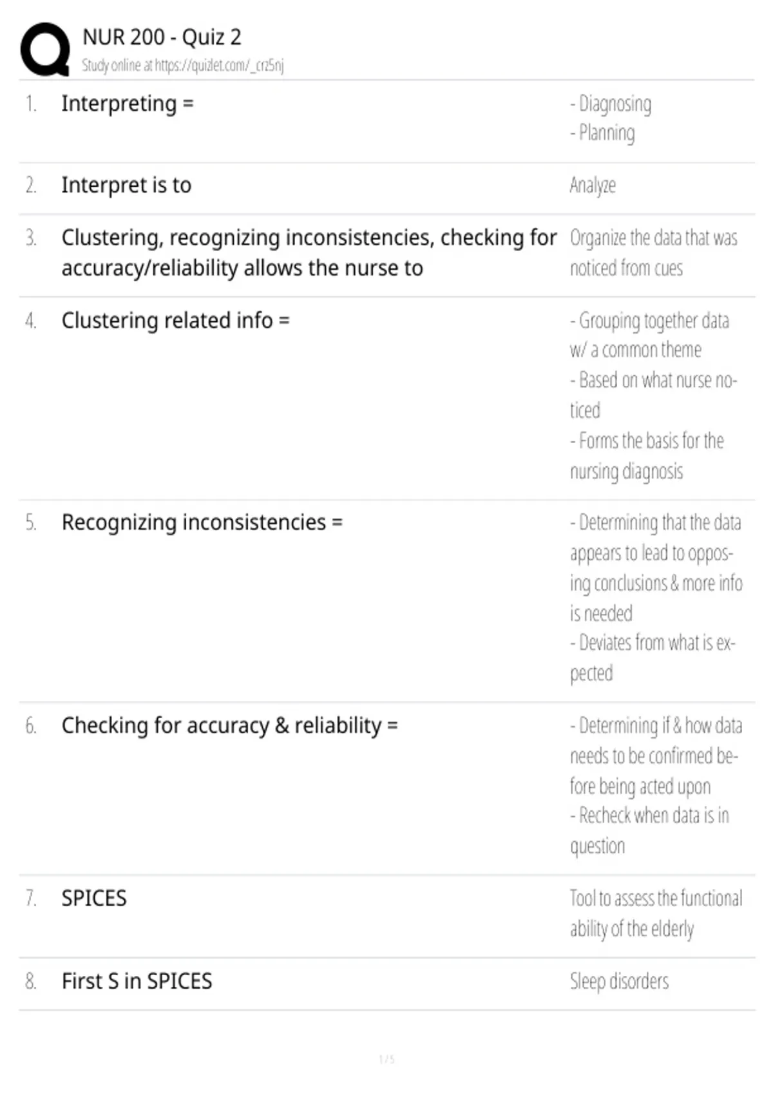Click the Analyze definition

coord(593,186)
